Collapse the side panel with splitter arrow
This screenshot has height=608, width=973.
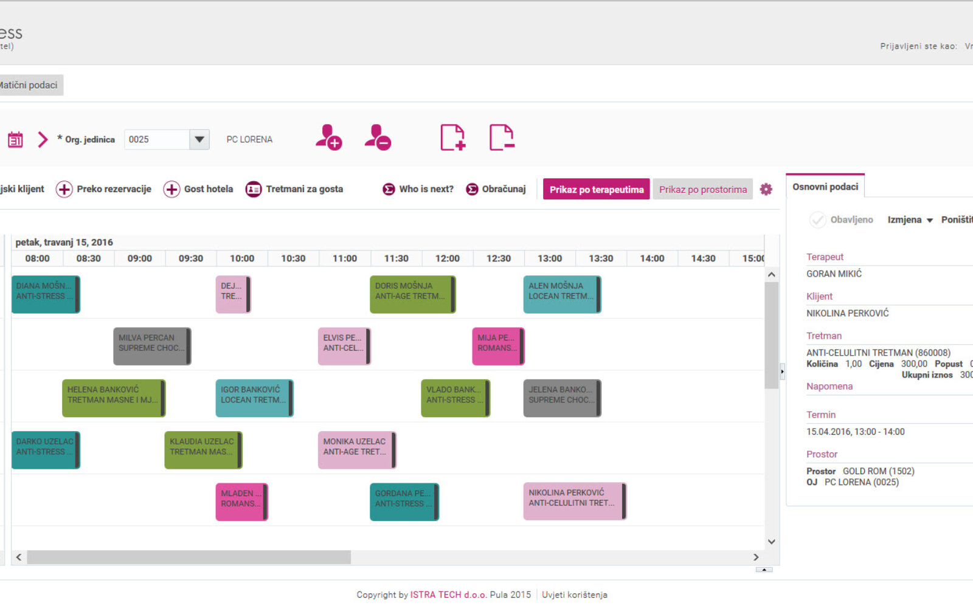(x=782, y=371)
